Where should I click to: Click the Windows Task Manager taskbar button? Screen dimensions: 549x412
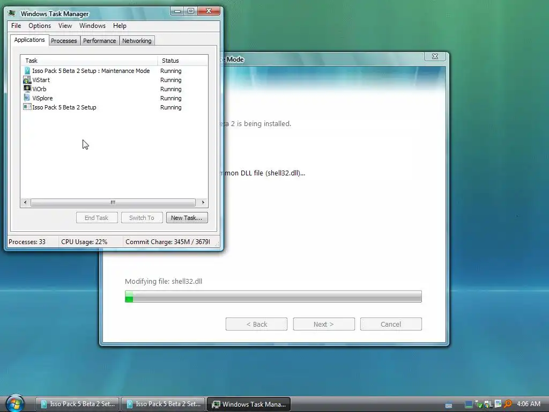point(249,404)
